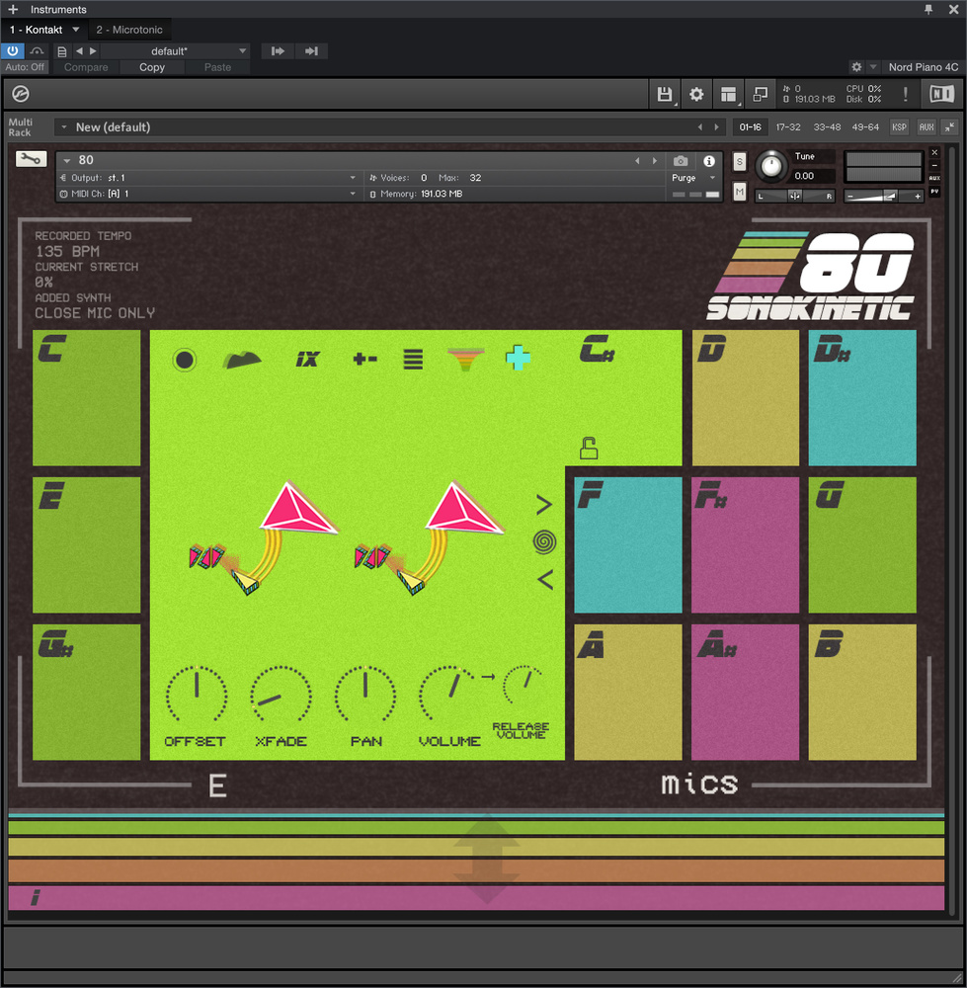Click the camera snapshot icon

681,161
